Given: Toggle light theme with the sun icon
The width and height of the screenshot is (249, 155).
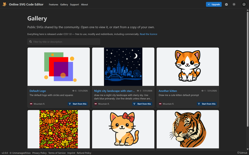Looking at the screenshot, I should tap(234, 5).
